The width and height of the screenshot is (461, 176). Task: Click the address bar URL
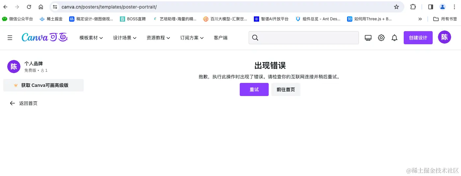click(x=109, y=7)
